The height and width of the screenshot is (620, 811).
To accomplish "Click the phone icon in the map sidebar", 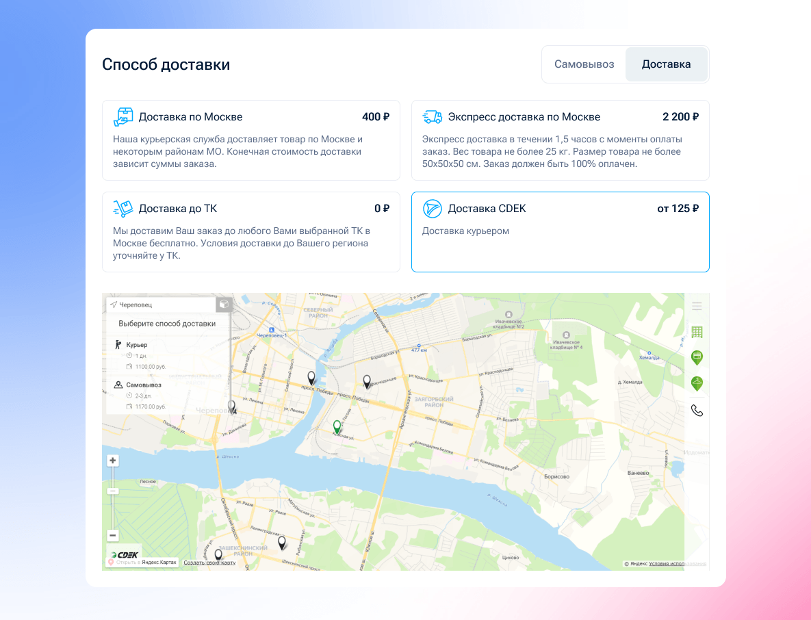I will (x=697, y=411).
